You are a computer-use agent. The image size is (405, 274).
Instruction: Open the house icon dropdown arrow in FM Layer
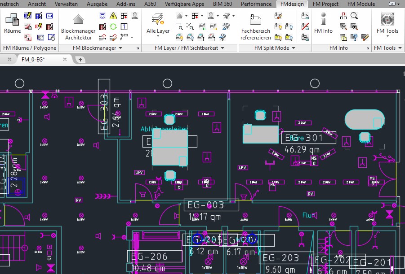186,16
